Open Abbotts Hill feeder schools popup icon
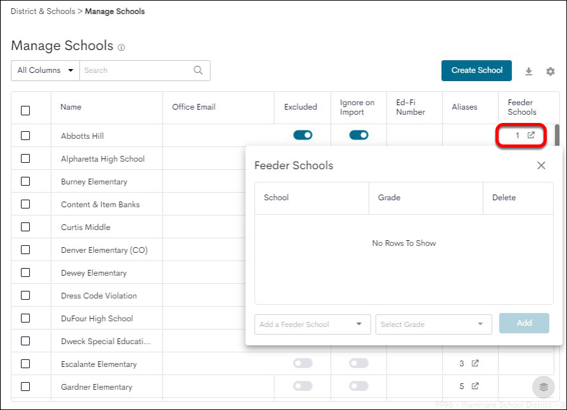 click(531, 135)
